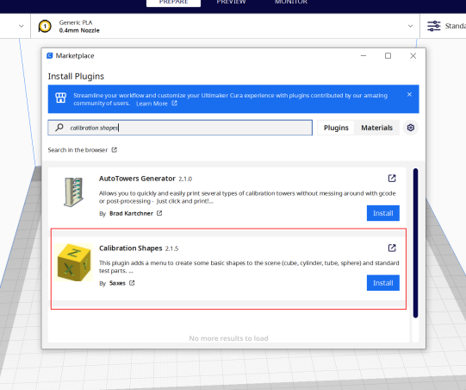
Task: Click the Marketplace settings gear icon
Action: pos(410,128)
